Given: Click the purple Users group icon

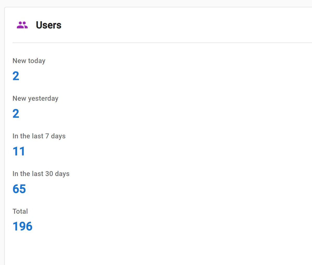Looking at the screenshot, I should coord(22,25).
